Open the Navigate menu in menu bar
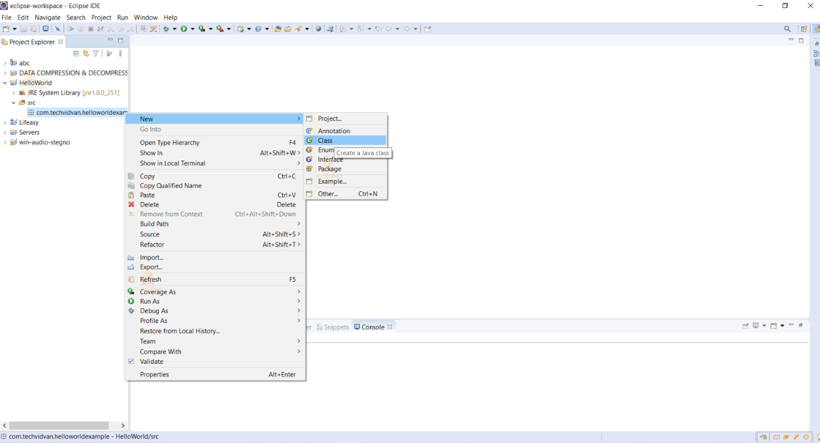The height and width of the screenshot is (443, 820). [x=47, y=17]
